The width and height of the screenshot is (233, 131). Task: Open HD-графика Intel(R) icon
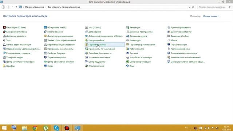tap(45, 28)
